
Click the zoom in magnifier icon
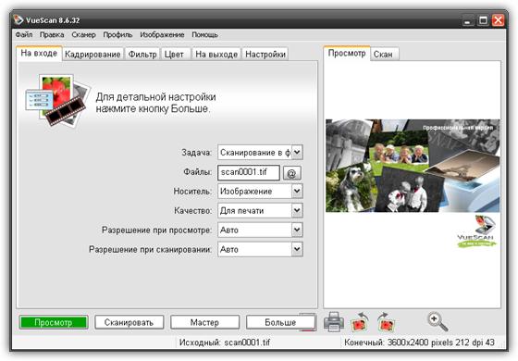(438, 322)
